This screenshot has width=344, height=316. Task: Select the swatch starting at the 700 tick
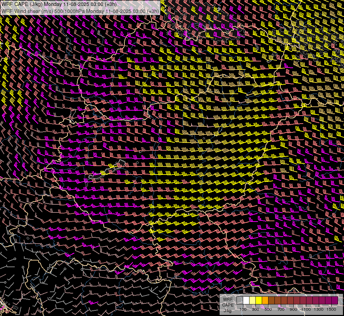(x=284, y=301)
